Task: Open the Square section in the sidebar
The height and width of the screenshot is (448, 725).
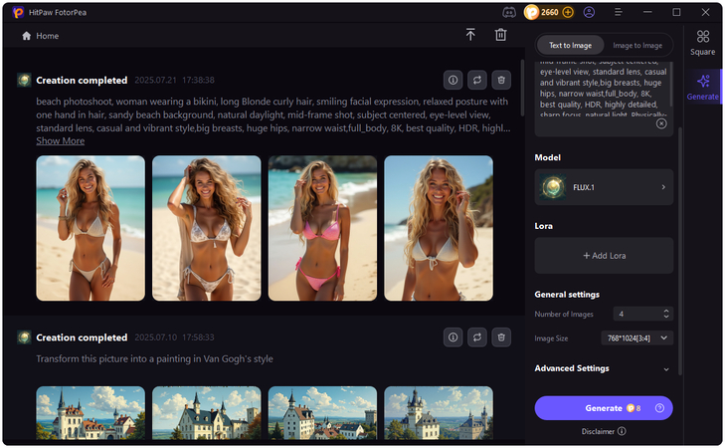Action: click(x=703, y=43)
